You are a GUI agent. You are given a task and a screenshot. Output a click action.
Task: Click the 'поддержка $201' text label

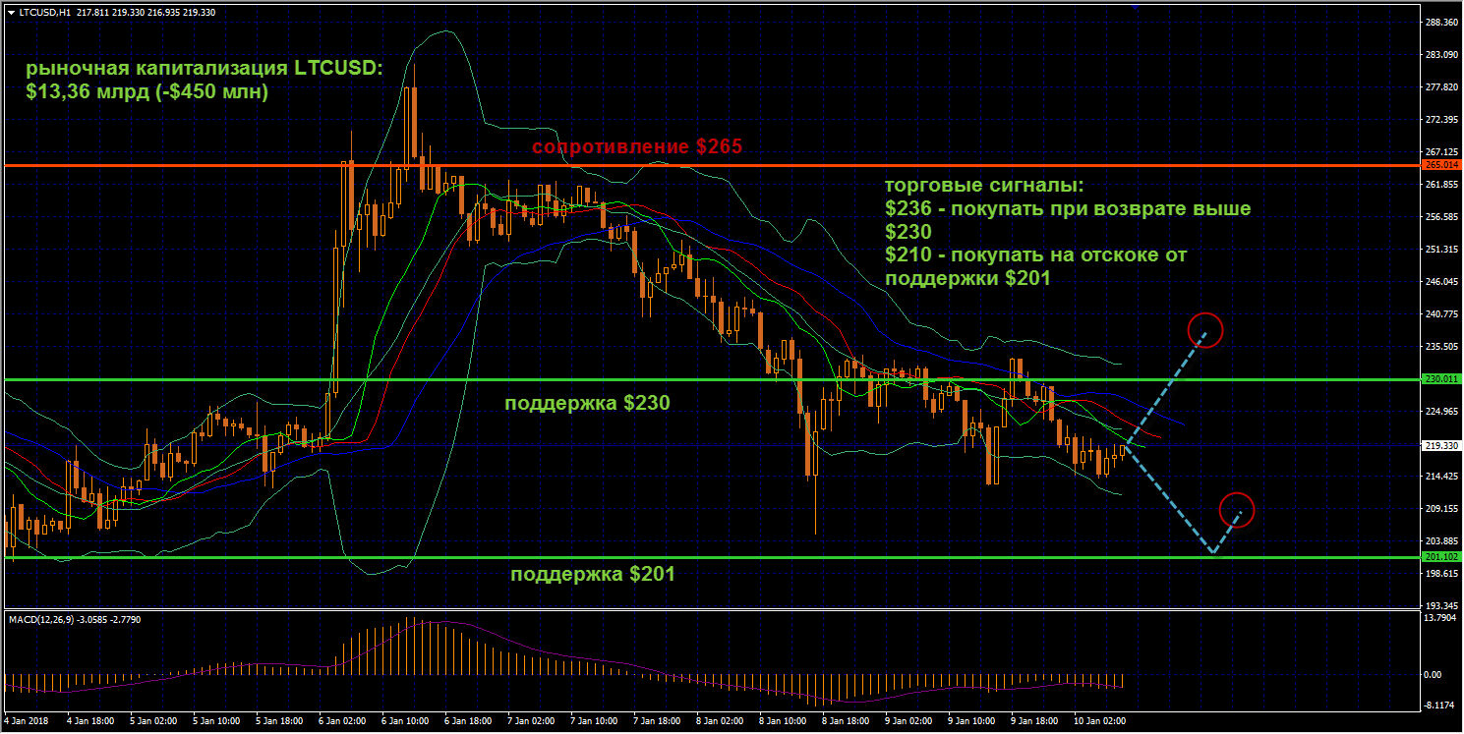tap(592, 574)
